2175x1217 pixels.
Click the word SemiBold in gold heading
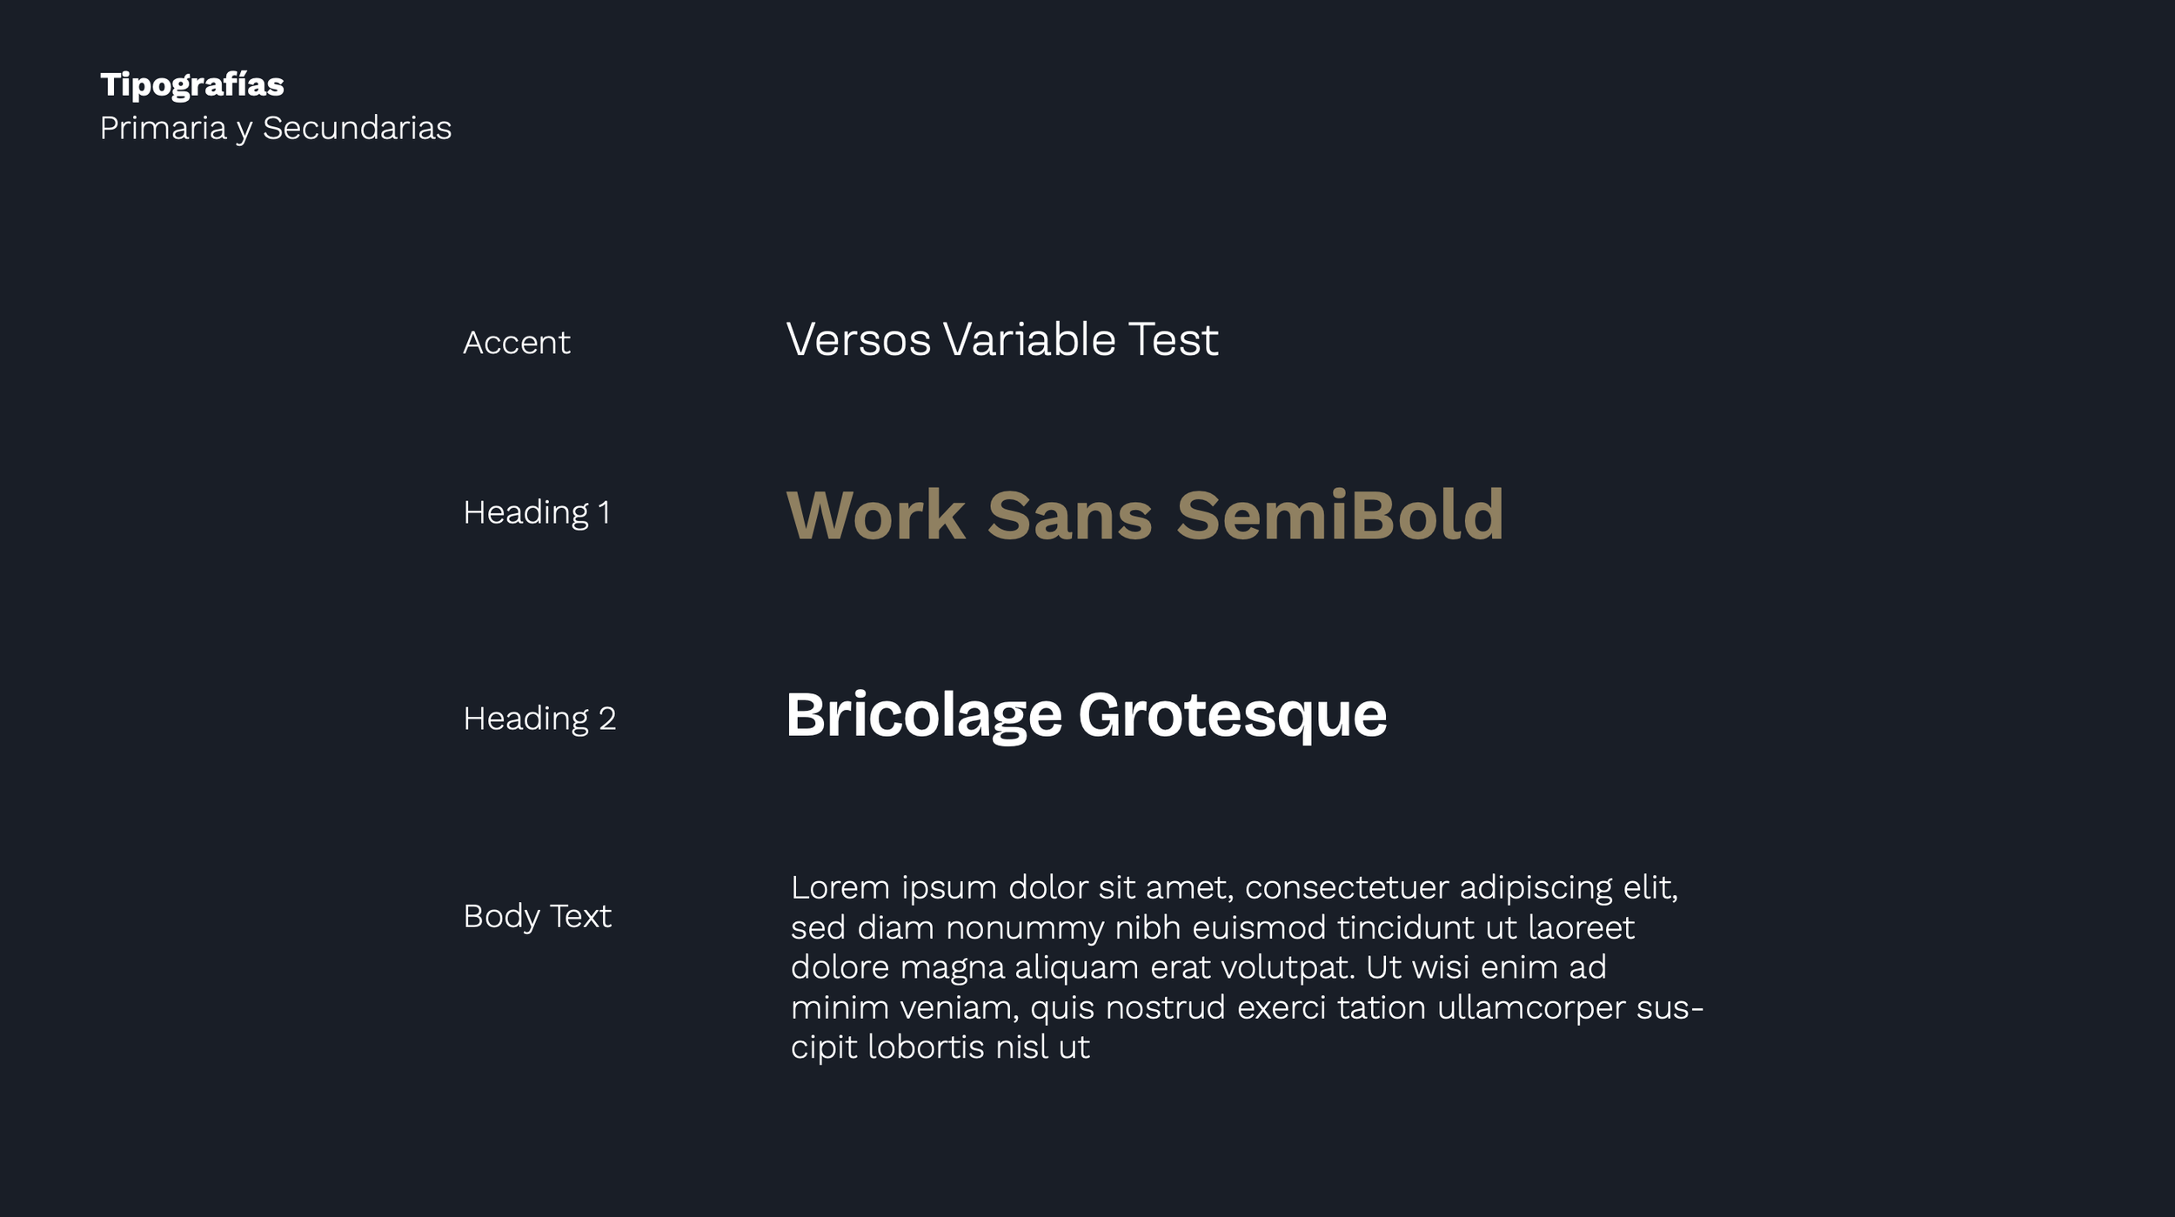click(x=1339, y=515)
